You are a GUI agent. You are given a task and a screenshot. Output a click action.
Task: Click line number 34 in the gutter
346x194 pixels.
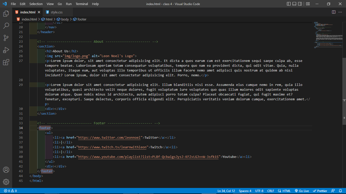21,128
